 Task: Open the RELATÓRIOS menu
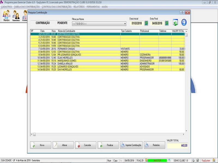(79, 7)
